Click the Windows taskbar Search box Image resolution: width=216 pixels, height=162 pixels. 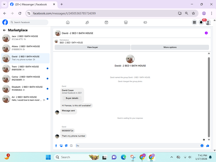[x=76, y=157]
